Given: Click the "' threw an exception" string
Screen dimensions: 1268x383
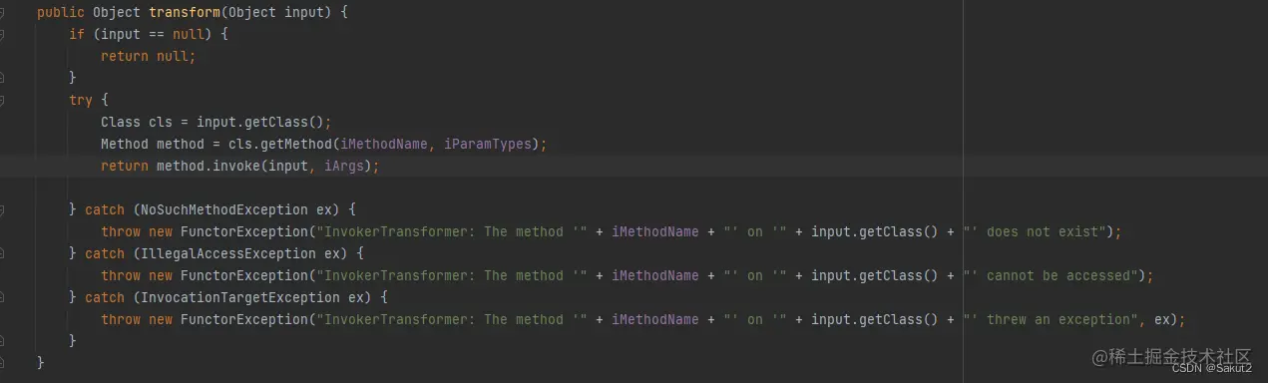Looking at the screenshot, I should click(x=1051, y=319).
